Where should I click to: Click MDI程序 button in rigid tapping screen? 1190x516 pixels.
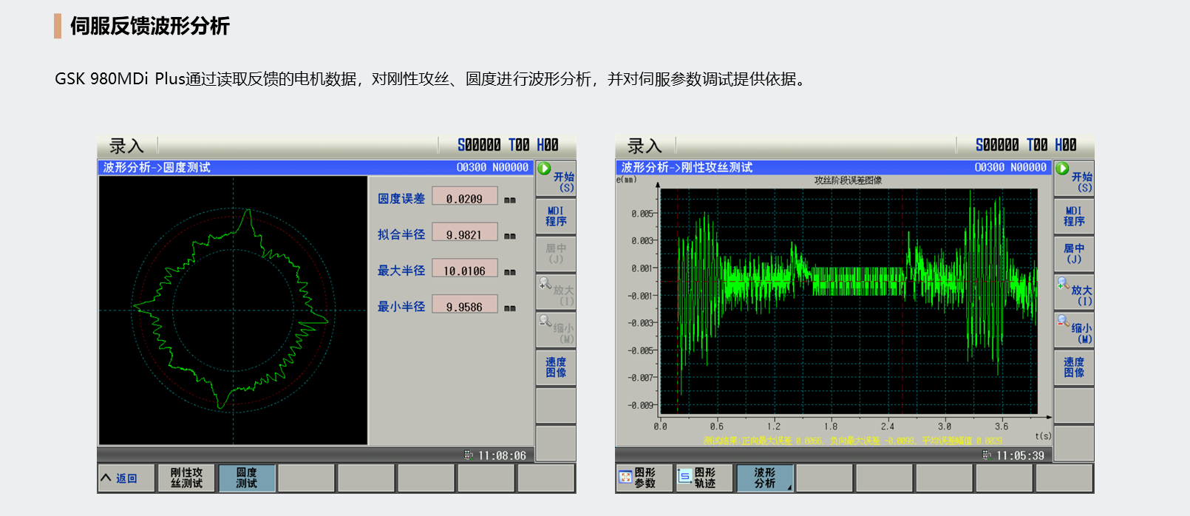[1074, 217]
